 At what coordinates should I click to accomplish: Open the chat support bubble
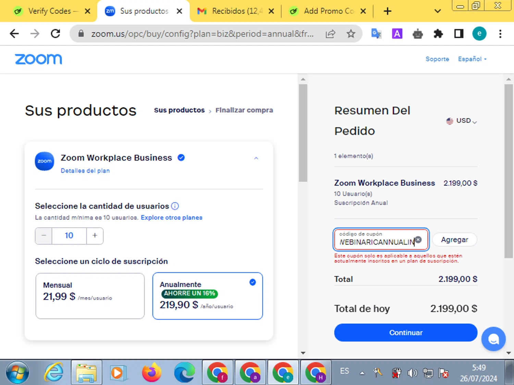point(493,339)
